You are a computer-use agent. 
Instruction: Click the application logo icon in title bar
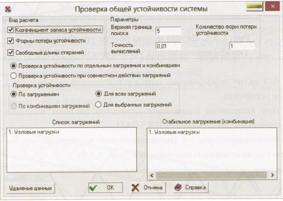click(x=8, y=9)
